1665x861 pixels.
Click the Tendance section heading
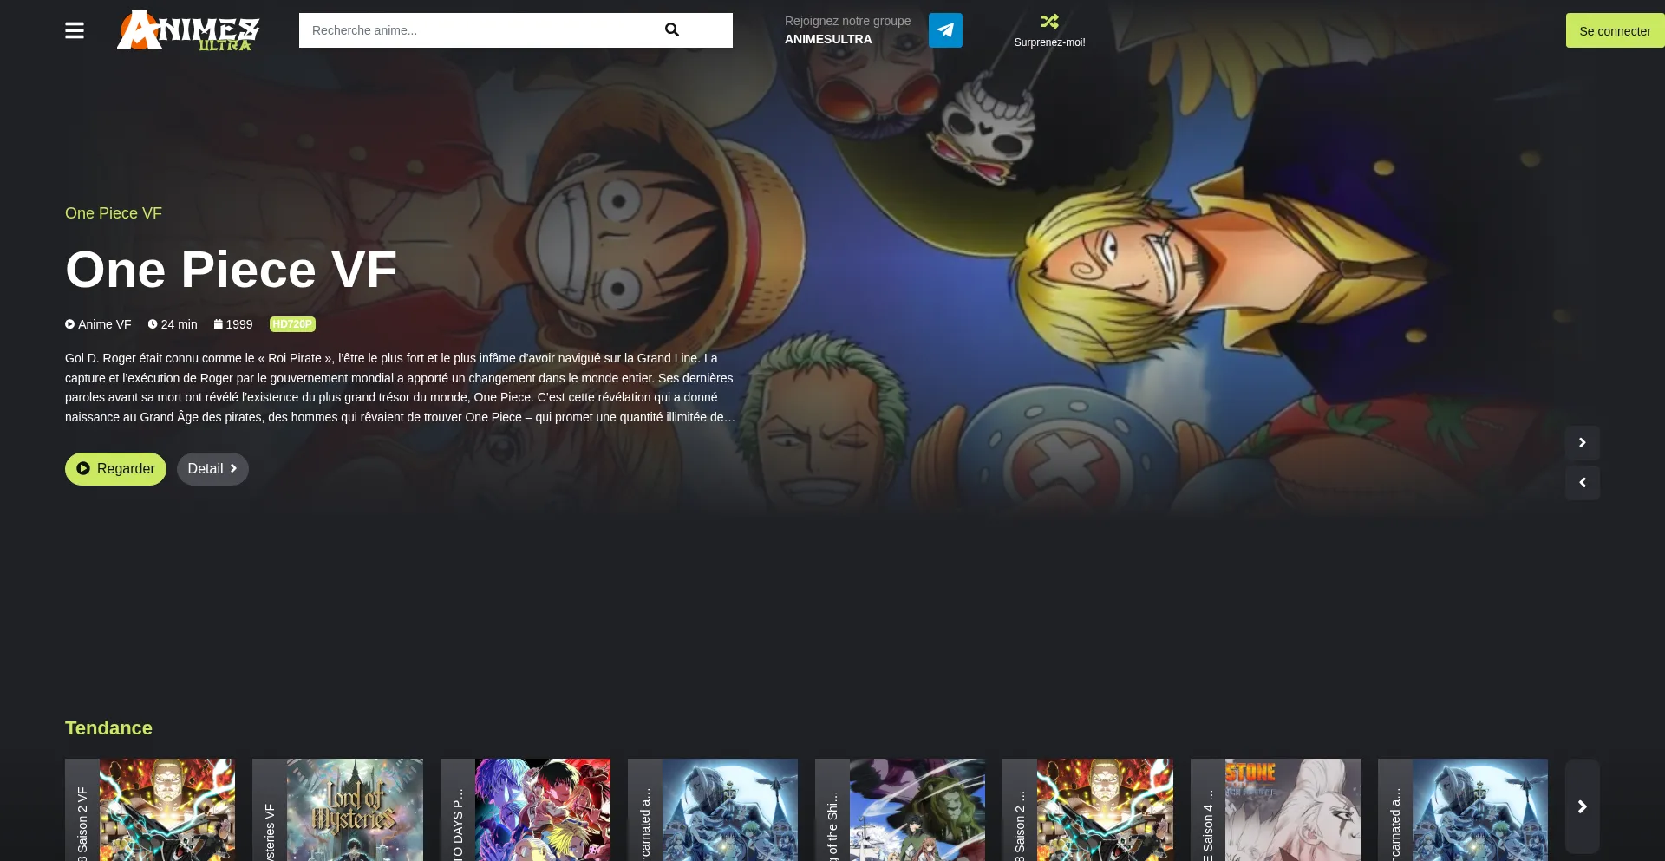[108, 727]
